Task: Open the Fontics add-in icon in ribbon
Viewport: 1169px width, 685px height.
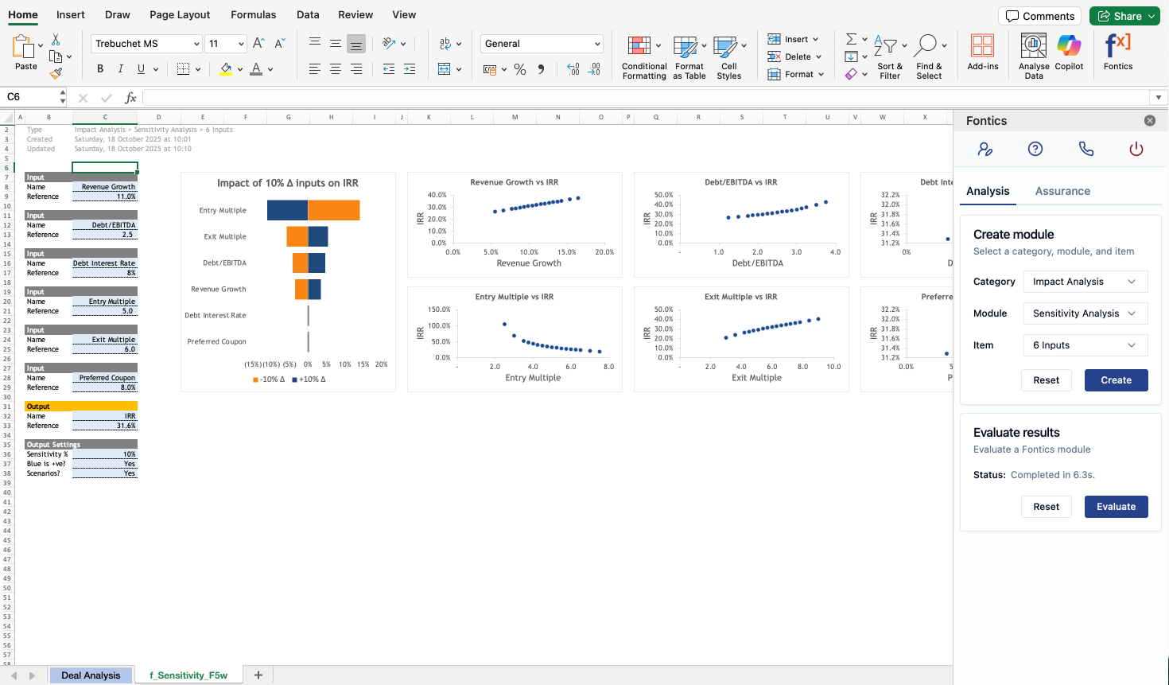Action: [1117, 46]
